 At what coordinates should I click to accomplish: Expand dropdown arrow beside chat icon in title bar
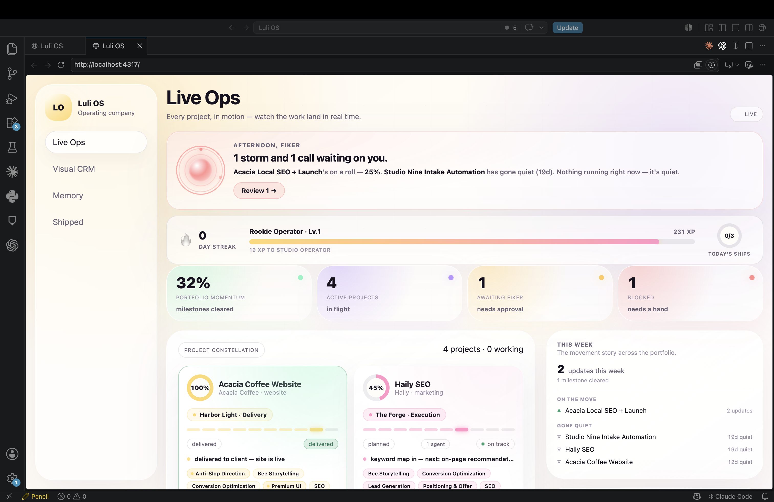click(x=541, y=28)
